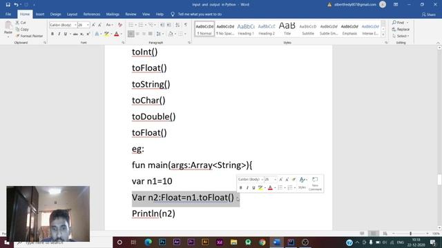Toggle superscript in the ribbon

(88, 34)
